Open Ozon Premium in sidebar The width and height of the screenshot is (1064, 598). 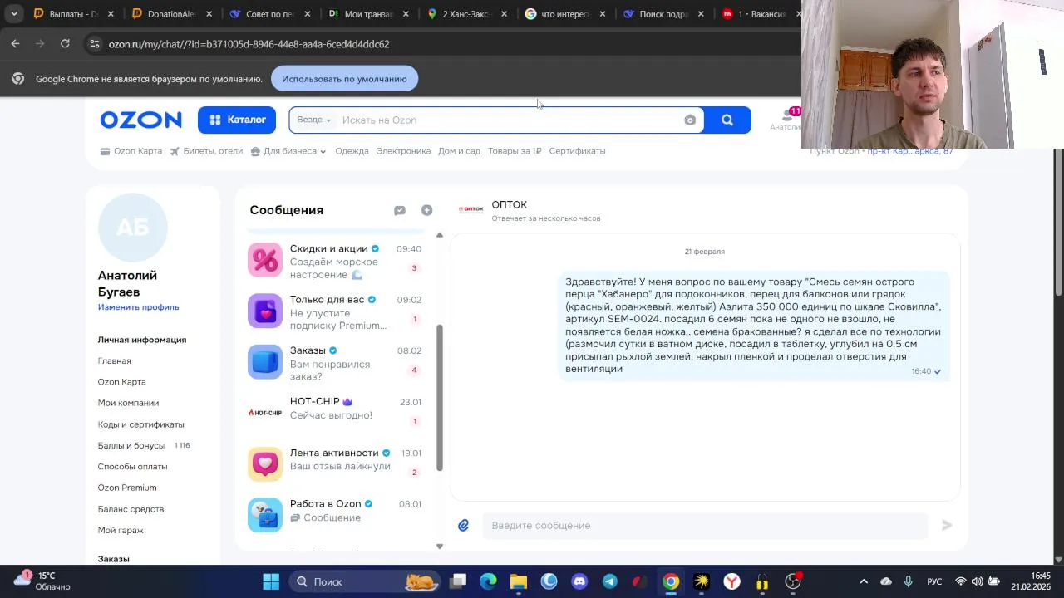click(x=127, y=488)
